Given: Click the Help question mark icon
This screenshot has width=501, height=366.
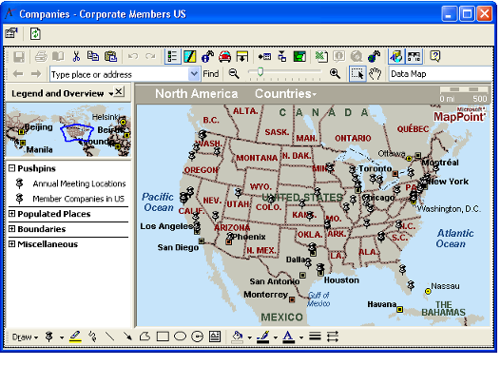Looking at the screenshot, I should tap(434, 56).
